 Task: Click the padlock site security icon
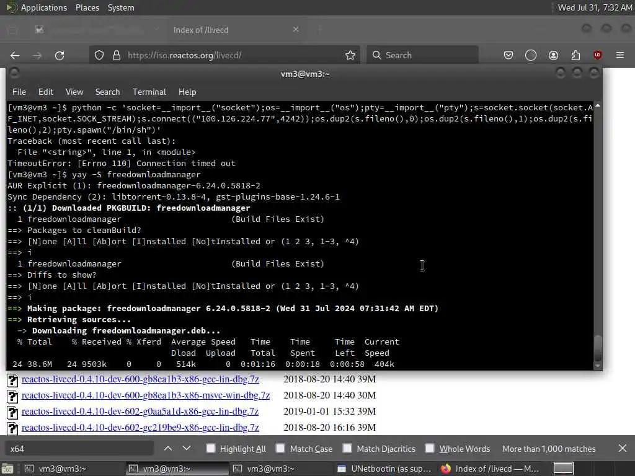click(x=117, y=55)
